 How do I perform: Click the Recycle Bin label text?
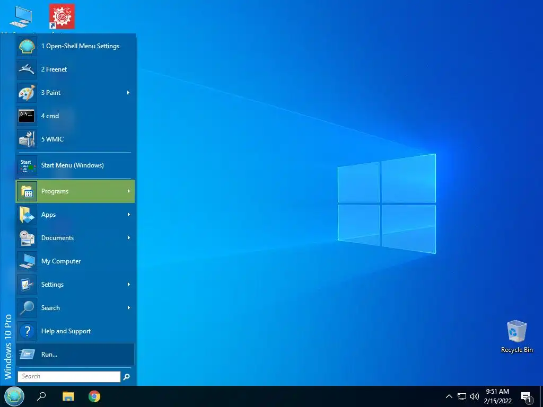[516, 350]
